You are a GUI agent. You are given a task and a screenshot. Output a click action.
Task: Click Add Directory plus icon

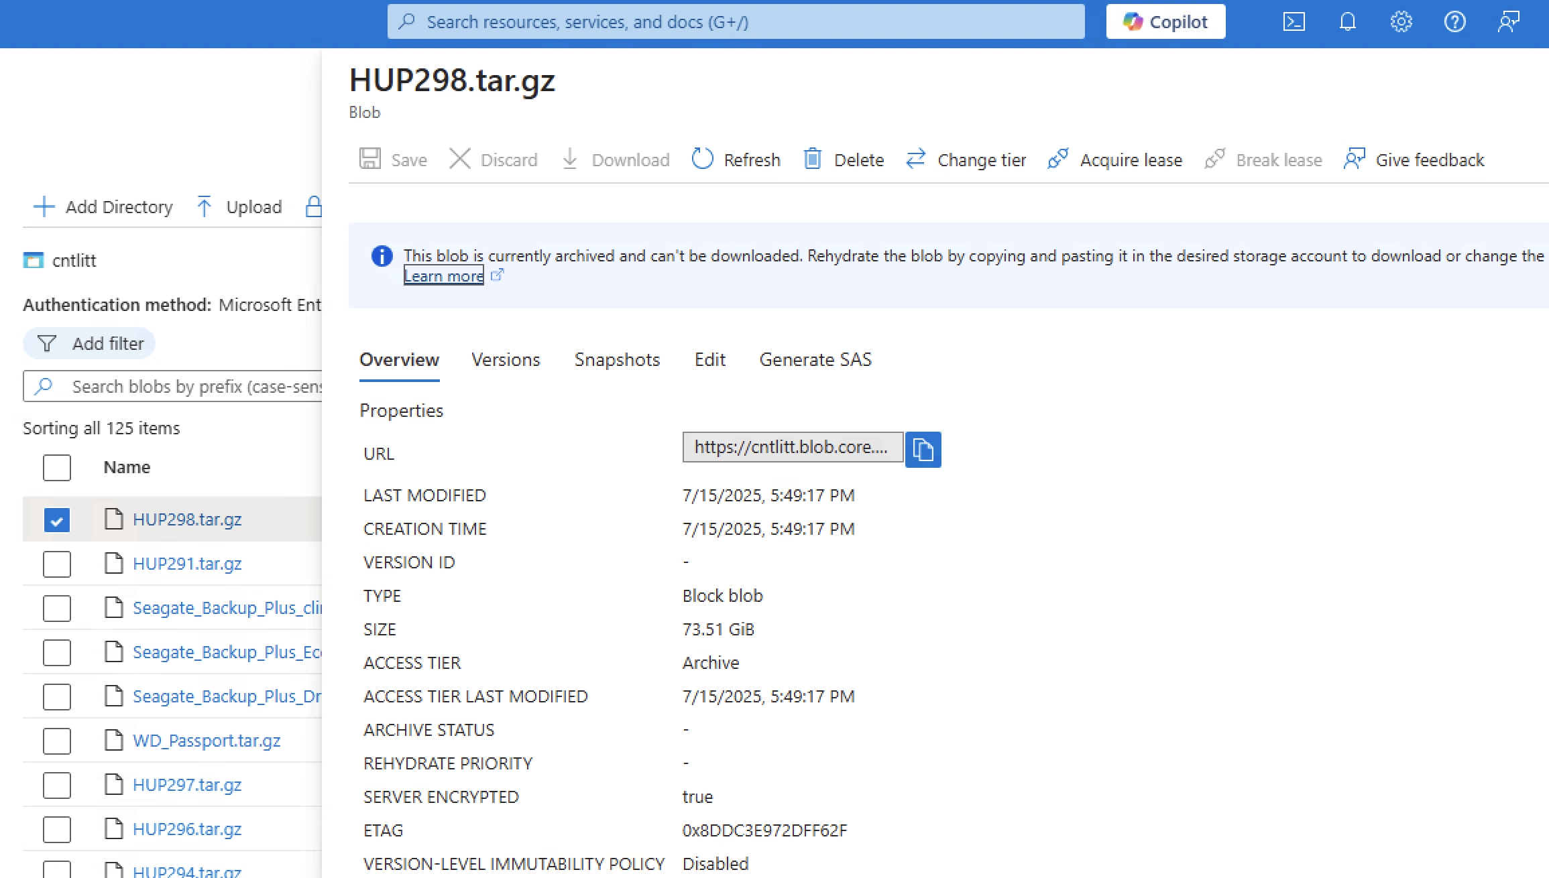tap(44, 206)
